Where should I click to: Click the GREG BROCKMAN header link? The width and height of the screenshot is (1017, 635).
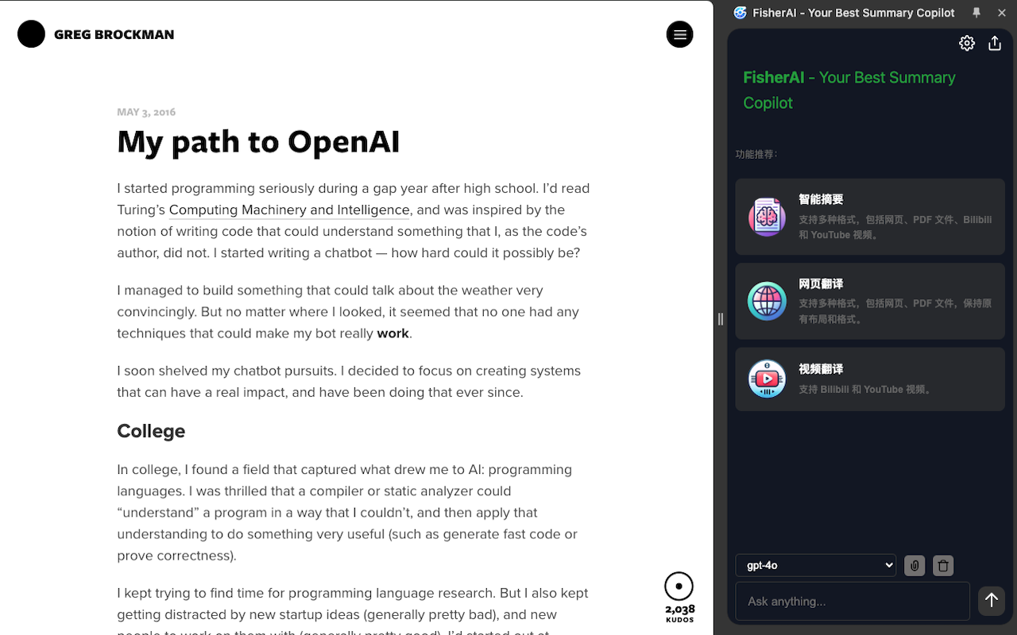[x=114, y=34]
